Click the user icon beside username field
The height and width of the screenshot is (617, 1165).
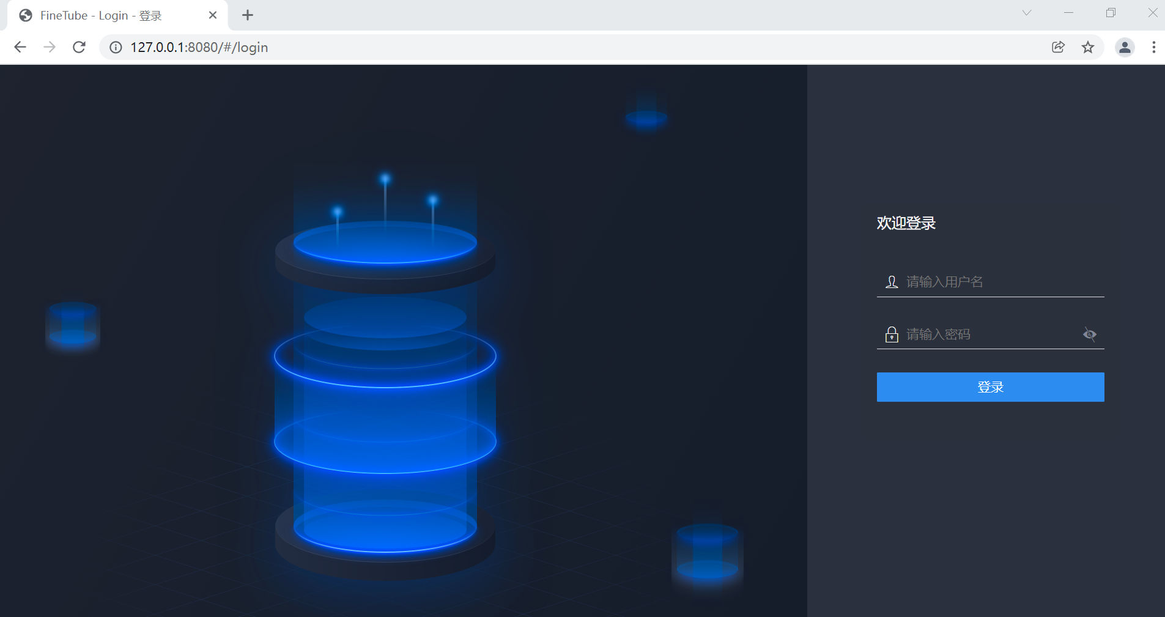pos(892,282)
